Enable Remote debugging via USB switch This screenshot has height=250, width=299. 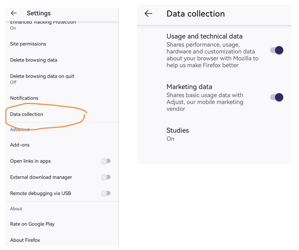(x=106, y=194)
